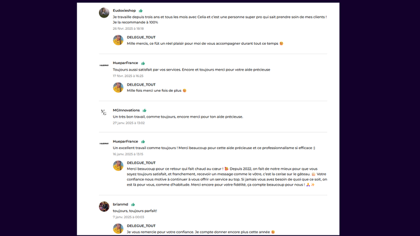Click the HueparFrance logo in the 16 janv. review
Image resolution: width=420 pixels, height=236 pixels.
click(x=104, y=144)
